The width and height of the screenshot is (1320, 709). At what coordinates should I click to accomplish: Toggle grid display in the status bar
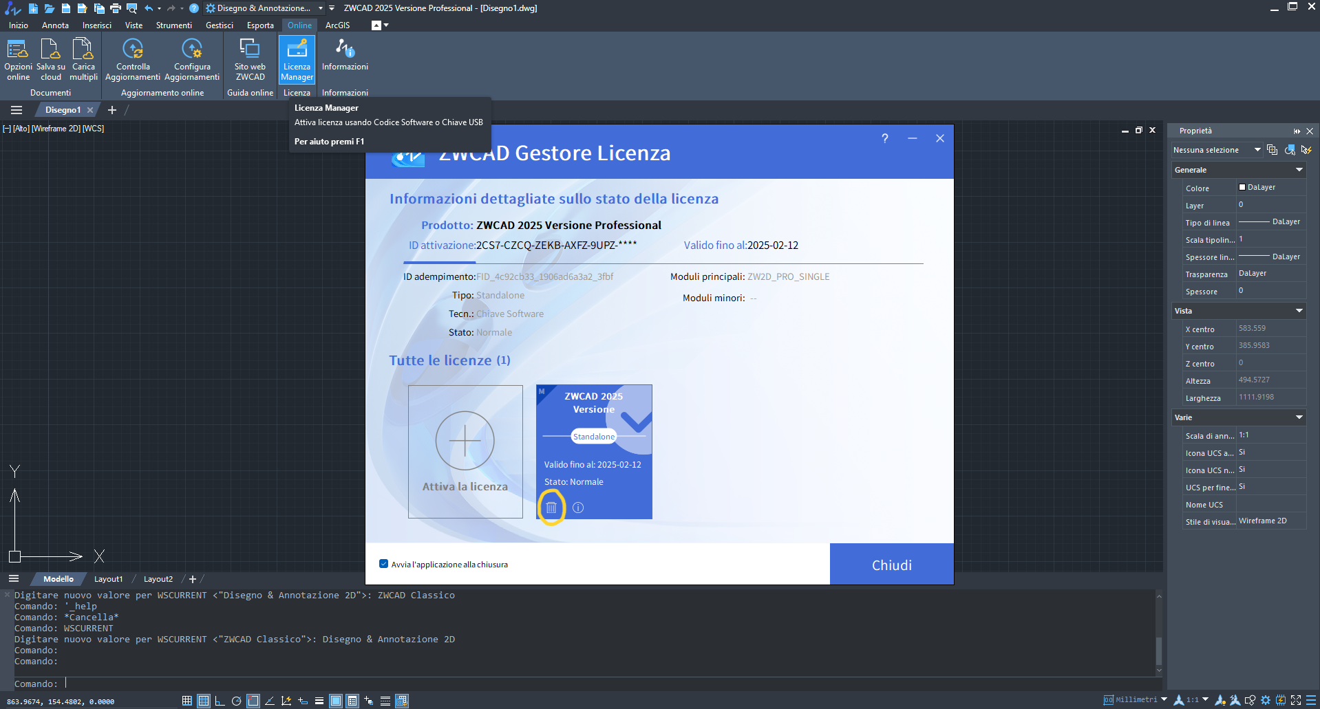203,701
